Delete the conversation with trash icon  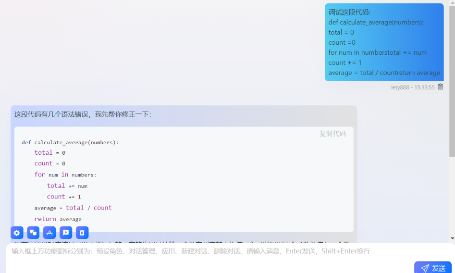[x=82, y=233]
